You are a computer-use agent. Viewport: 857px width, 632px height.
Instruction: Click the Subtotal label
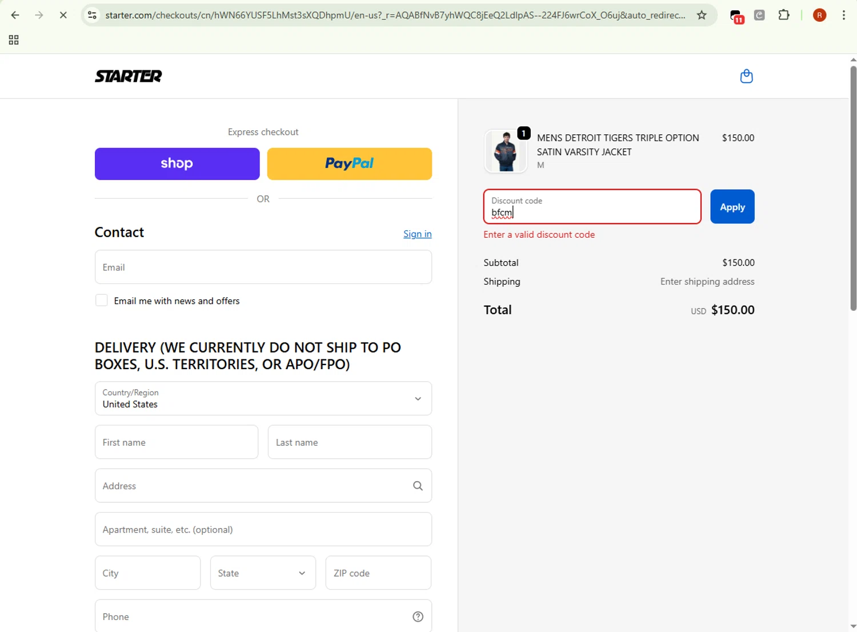pyautogui.click(x=501, y=263)
